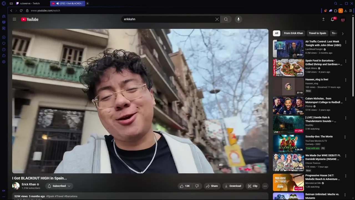The image size is (355, 200).
Task: Open the Player icon in sidebar
Action: 4,37
